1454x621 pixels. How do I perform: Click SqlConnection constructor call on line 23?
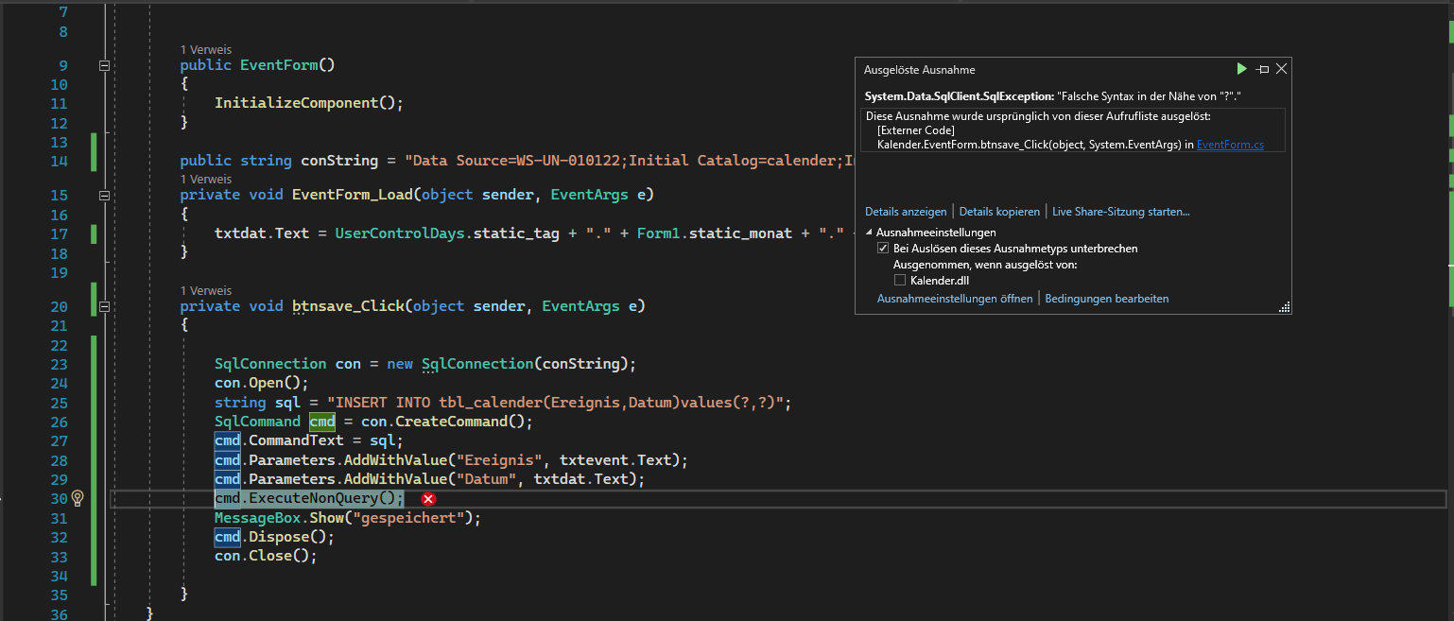pos(529,364)
